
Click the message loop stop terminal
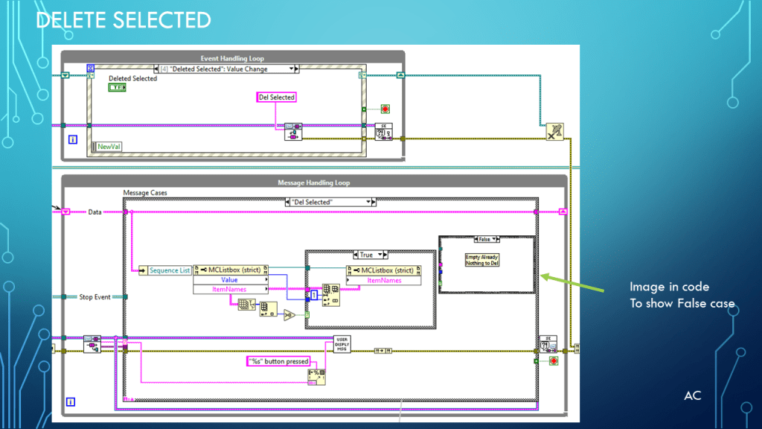pos(553,361)
